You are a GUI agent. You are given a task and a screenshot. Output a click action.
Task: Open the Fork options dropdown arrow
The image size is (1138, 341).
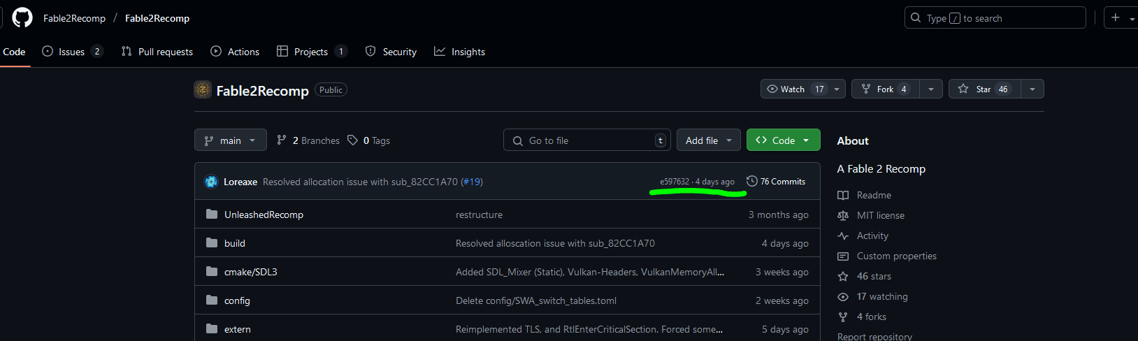click(x=930, y=89)
